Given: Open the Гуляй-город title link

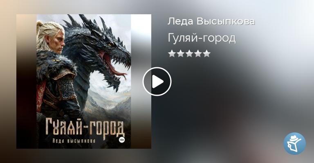Looking at the screenshot, I should tap(202, 38).
